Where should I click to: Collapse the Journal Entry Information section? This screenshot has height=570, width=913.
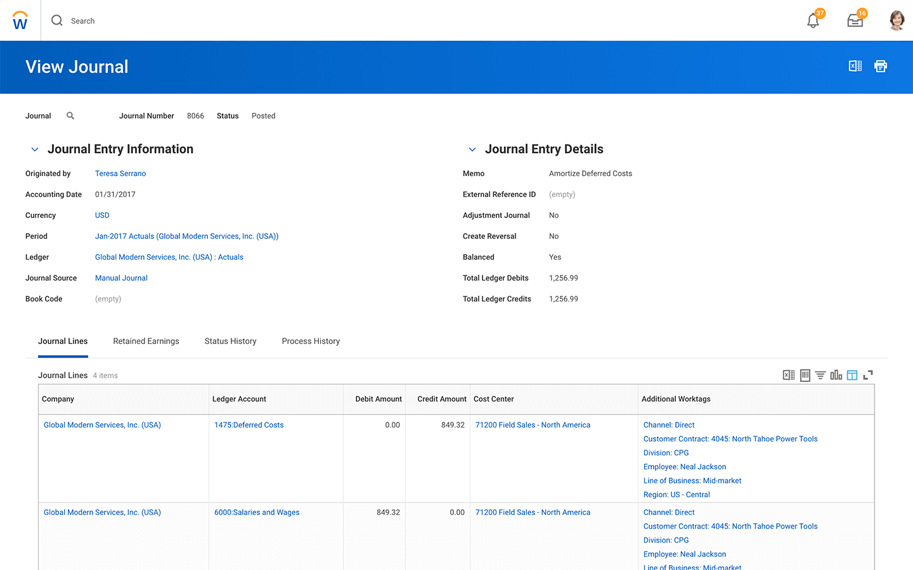click(x=35, y=149)
